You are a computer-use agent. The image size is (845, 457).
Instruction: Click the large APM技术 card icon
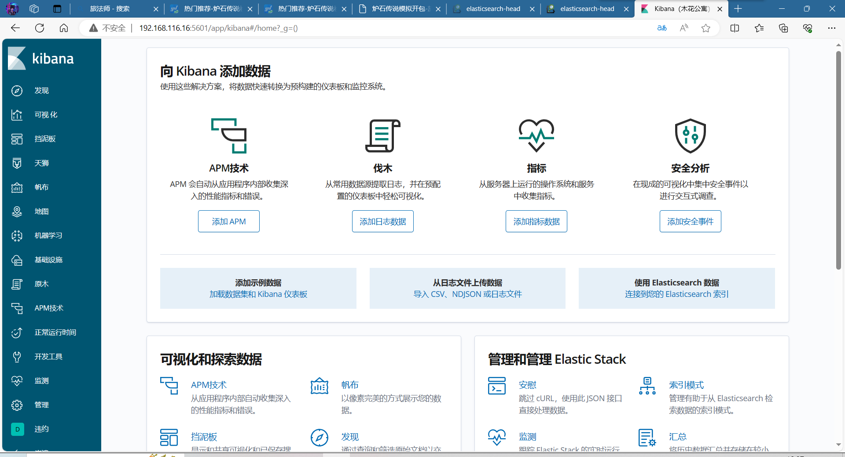tap(229, 136)
